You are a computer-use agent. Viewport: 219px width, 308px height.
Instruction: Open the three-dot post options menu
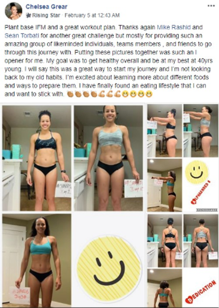211,6
